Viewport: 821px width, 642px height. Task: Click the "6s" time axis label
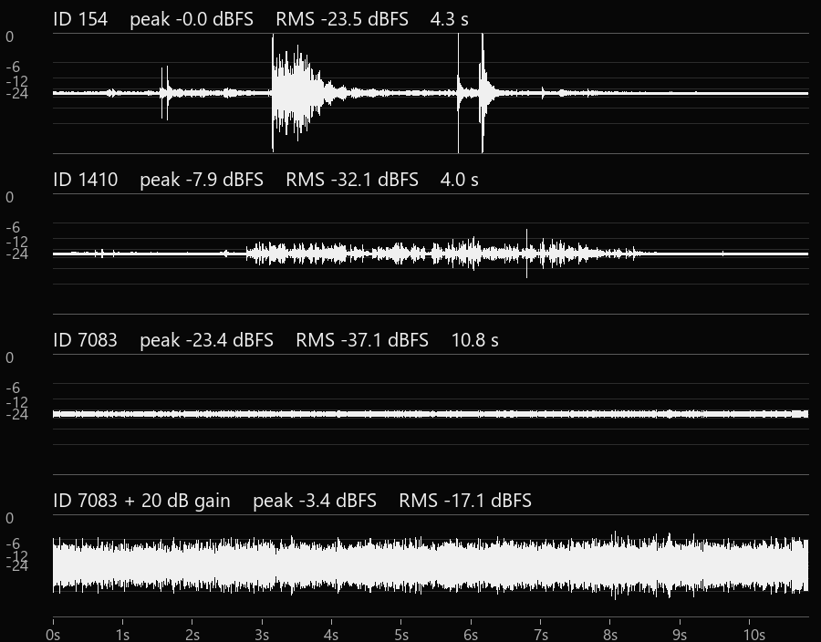tap(471, 635)
